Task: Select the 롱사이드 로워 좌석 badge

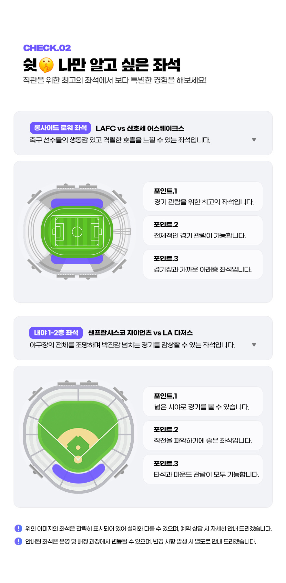Action: [60, 128]
